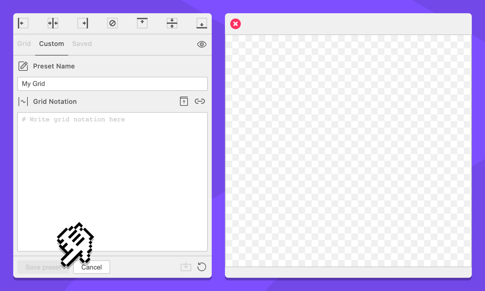The width and height of the screenshot is (485, 291).
Task: Click the link icon beside Grid Notation
Action: (200, 102)
